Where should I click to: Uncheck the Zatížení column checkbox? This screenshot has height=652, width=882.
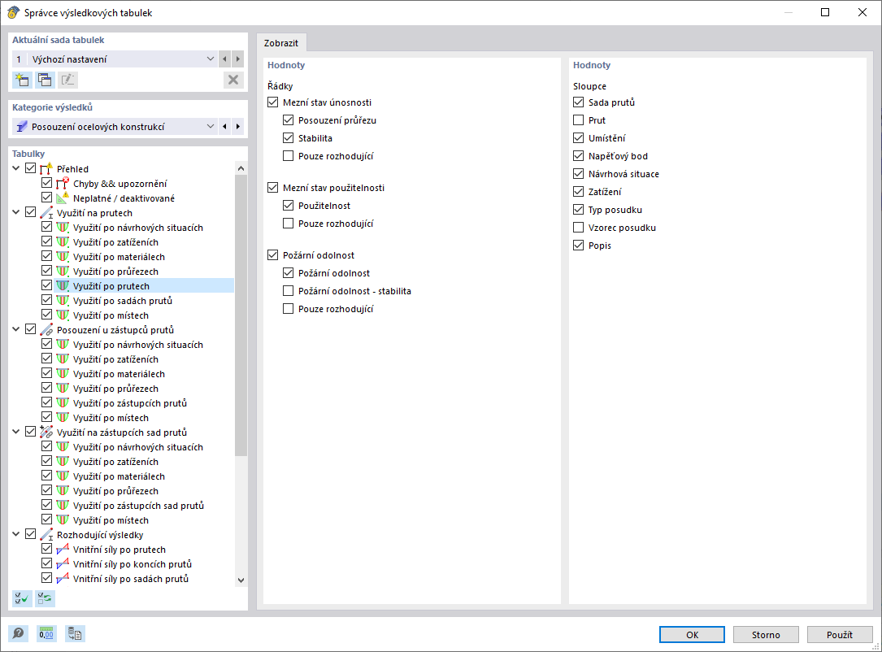[578, 191]
